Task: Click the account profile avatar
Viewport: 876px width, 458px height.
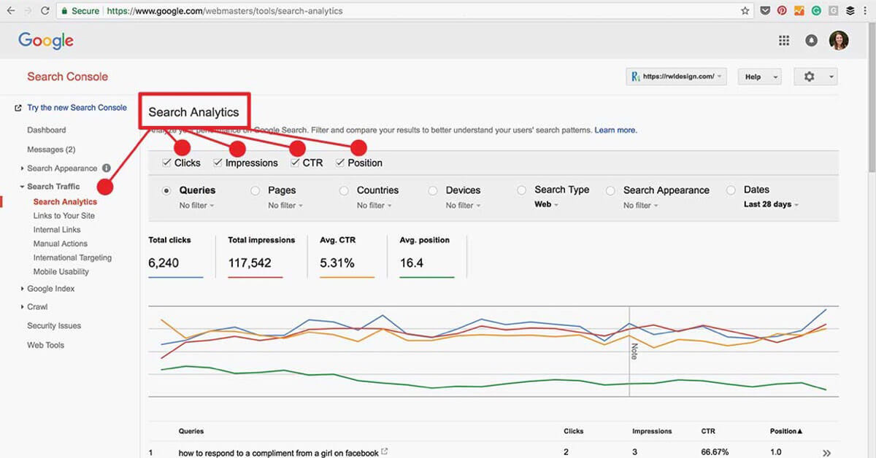Action: click(x=839, y=40)
